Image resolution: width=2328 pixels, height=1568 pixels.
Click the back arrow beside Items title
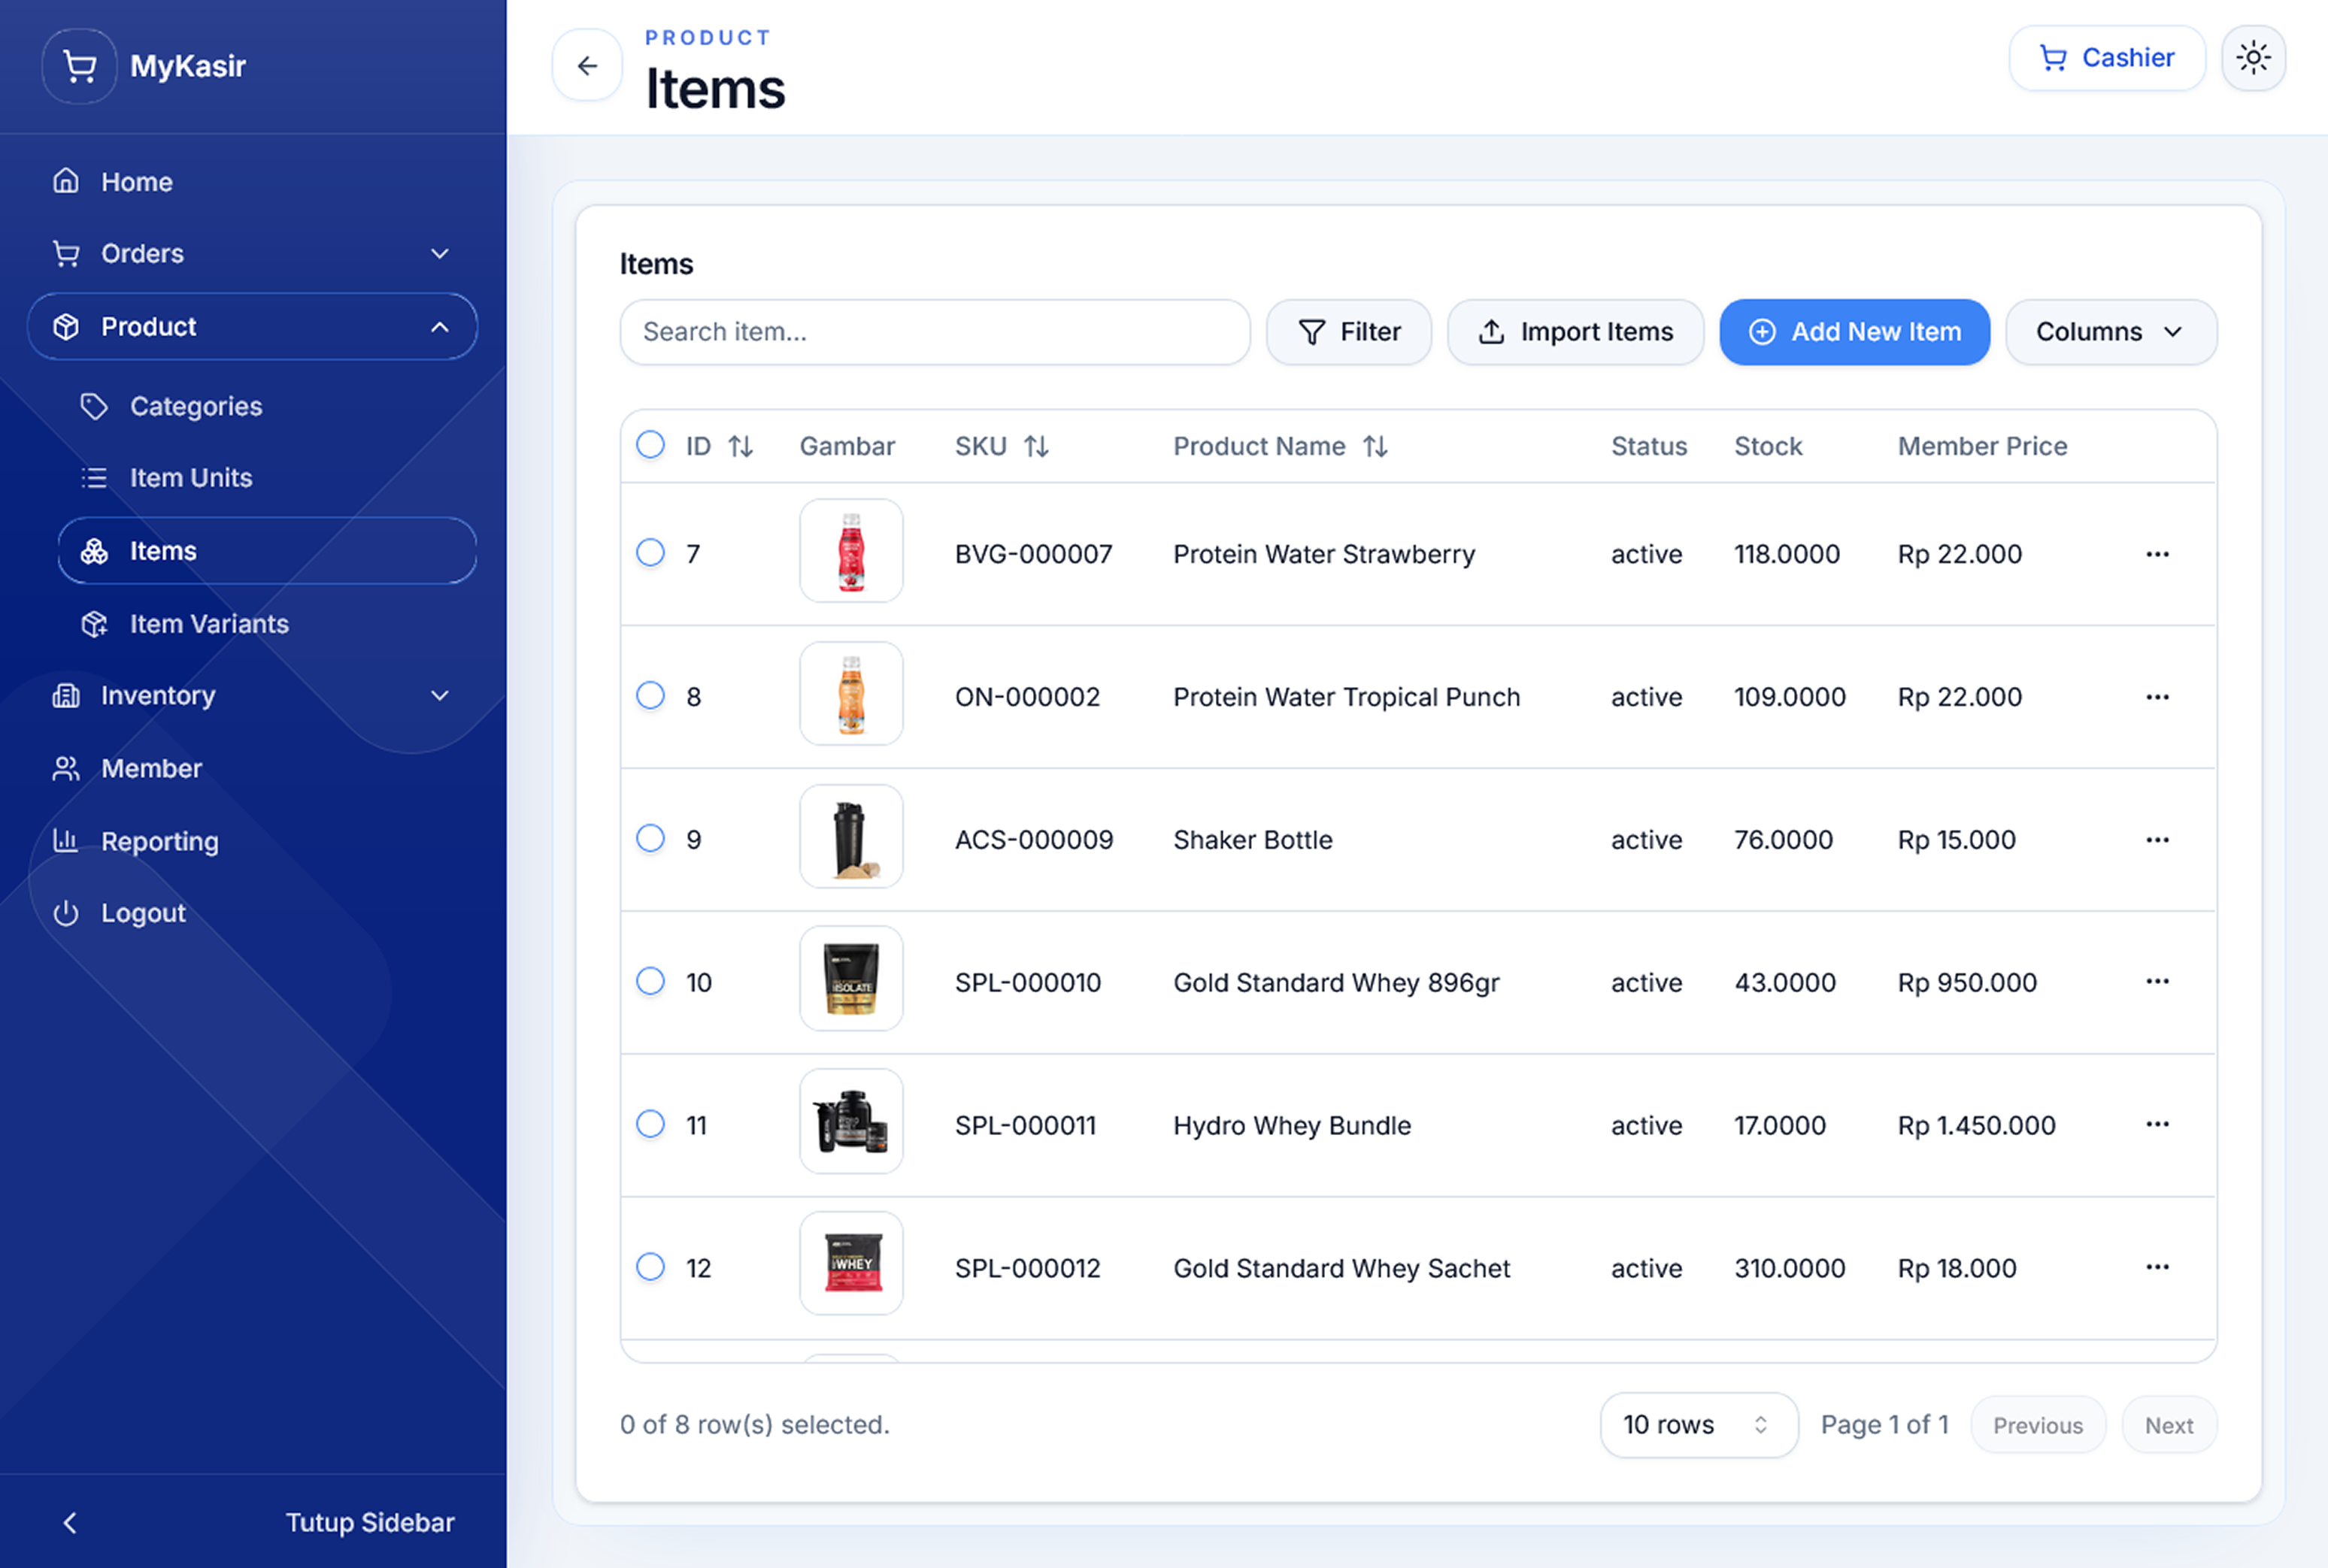tap(587, 66)
